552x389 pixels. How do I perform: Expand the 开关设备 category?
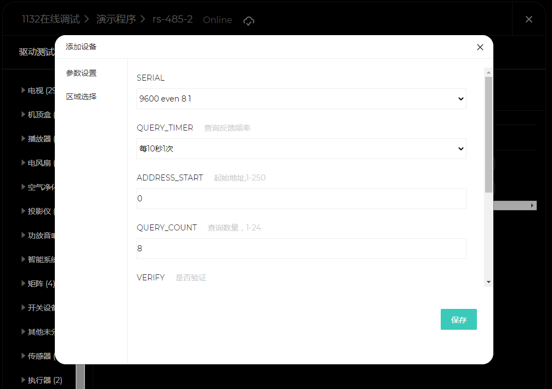[x=38, y=308]
